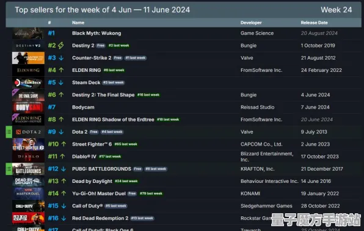Click the down arrow icon next to #3

pos(61,58)
